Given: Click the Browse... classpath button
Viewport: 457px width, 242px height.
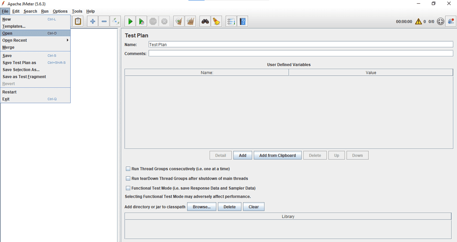Looking at the screenshot, I should [202, 206].
